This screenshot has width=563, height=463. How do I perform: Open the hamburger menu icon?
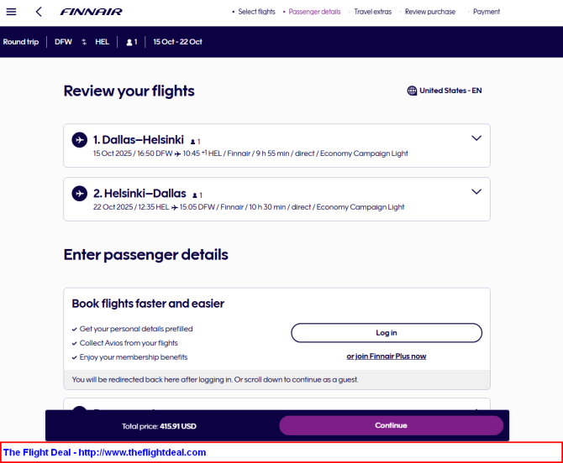point(11,12)
